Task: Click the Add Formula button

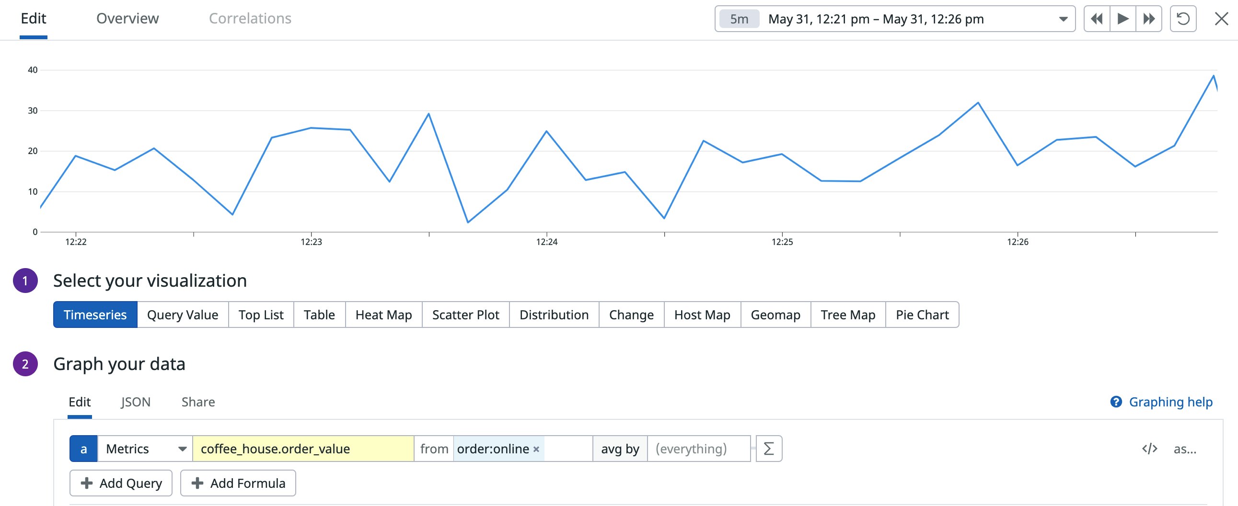Action: click(238, 483)
